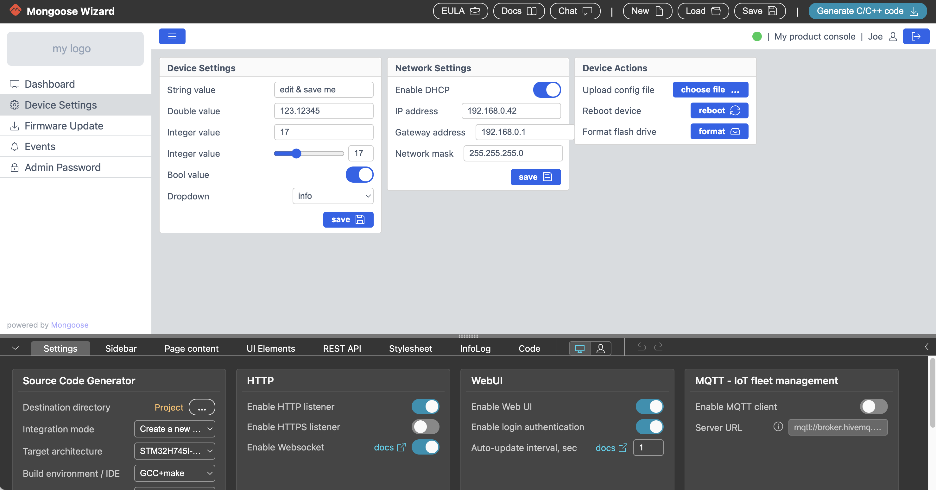The image size is (936, 490).
Task: Click save in Device Settings panel
Action: [x=348, y=219]
